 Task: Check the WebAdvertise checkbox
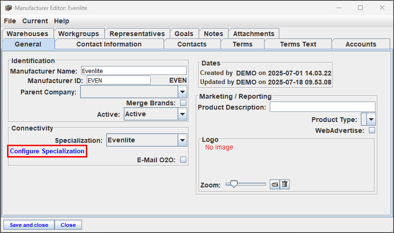click(x=372, y=130)
